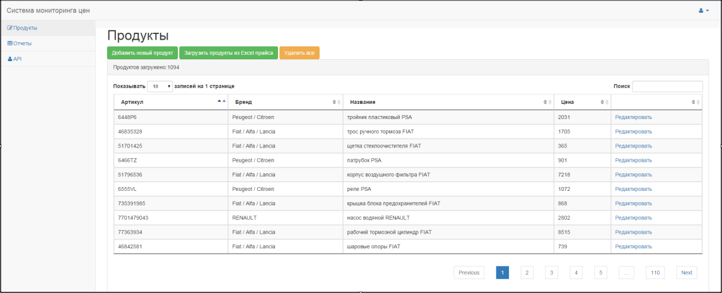
Task: Edit the насос водяной RENAULT row
Action: pyautogui.click(x=633, y=218)
